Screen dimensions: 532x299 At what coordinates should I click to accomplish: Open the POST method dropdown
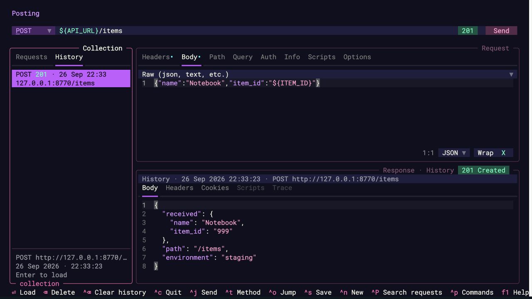(x=33, y=31)
